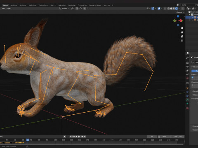Expand the highlighted armature row

[192, 17]
